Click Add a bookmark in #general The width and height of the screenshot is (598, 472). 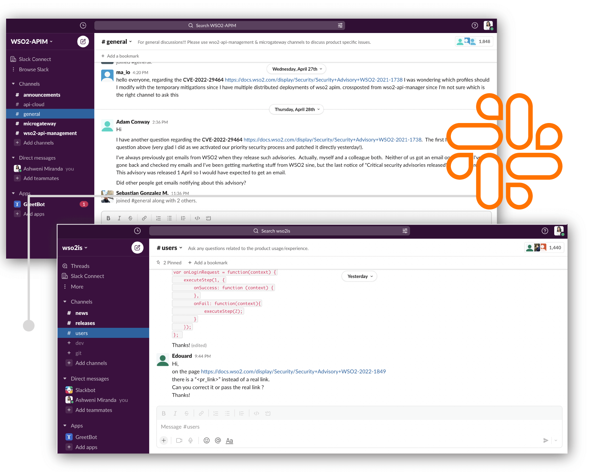coord(120,56)
